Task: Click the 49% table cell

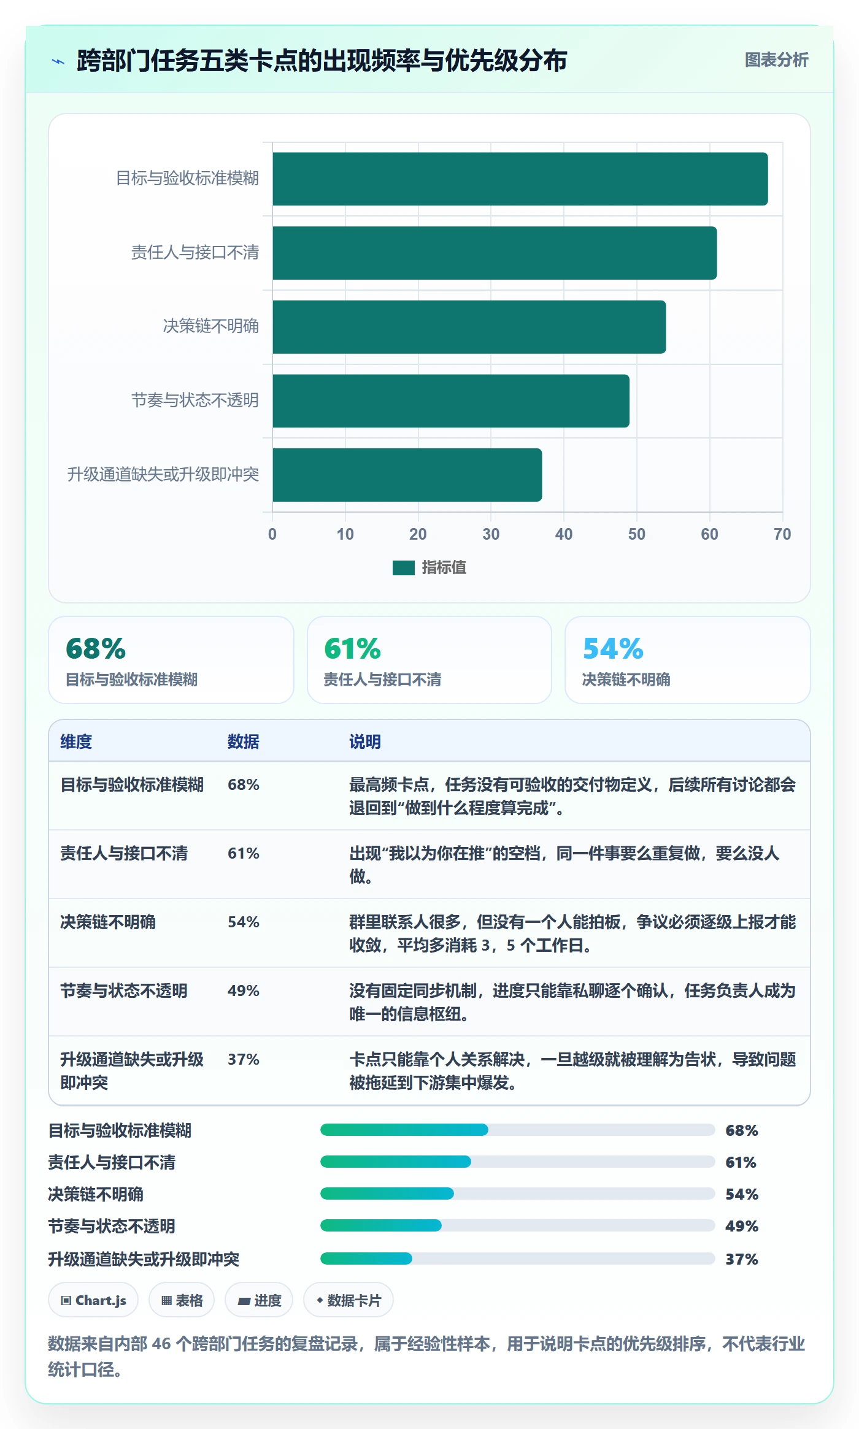Action: click(244, 990)
